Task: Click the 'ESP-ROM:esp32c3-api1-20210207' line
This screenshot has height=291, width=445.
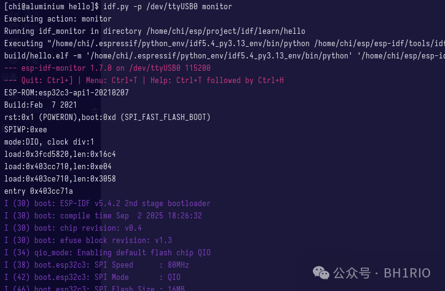Action: click(66, 93)
